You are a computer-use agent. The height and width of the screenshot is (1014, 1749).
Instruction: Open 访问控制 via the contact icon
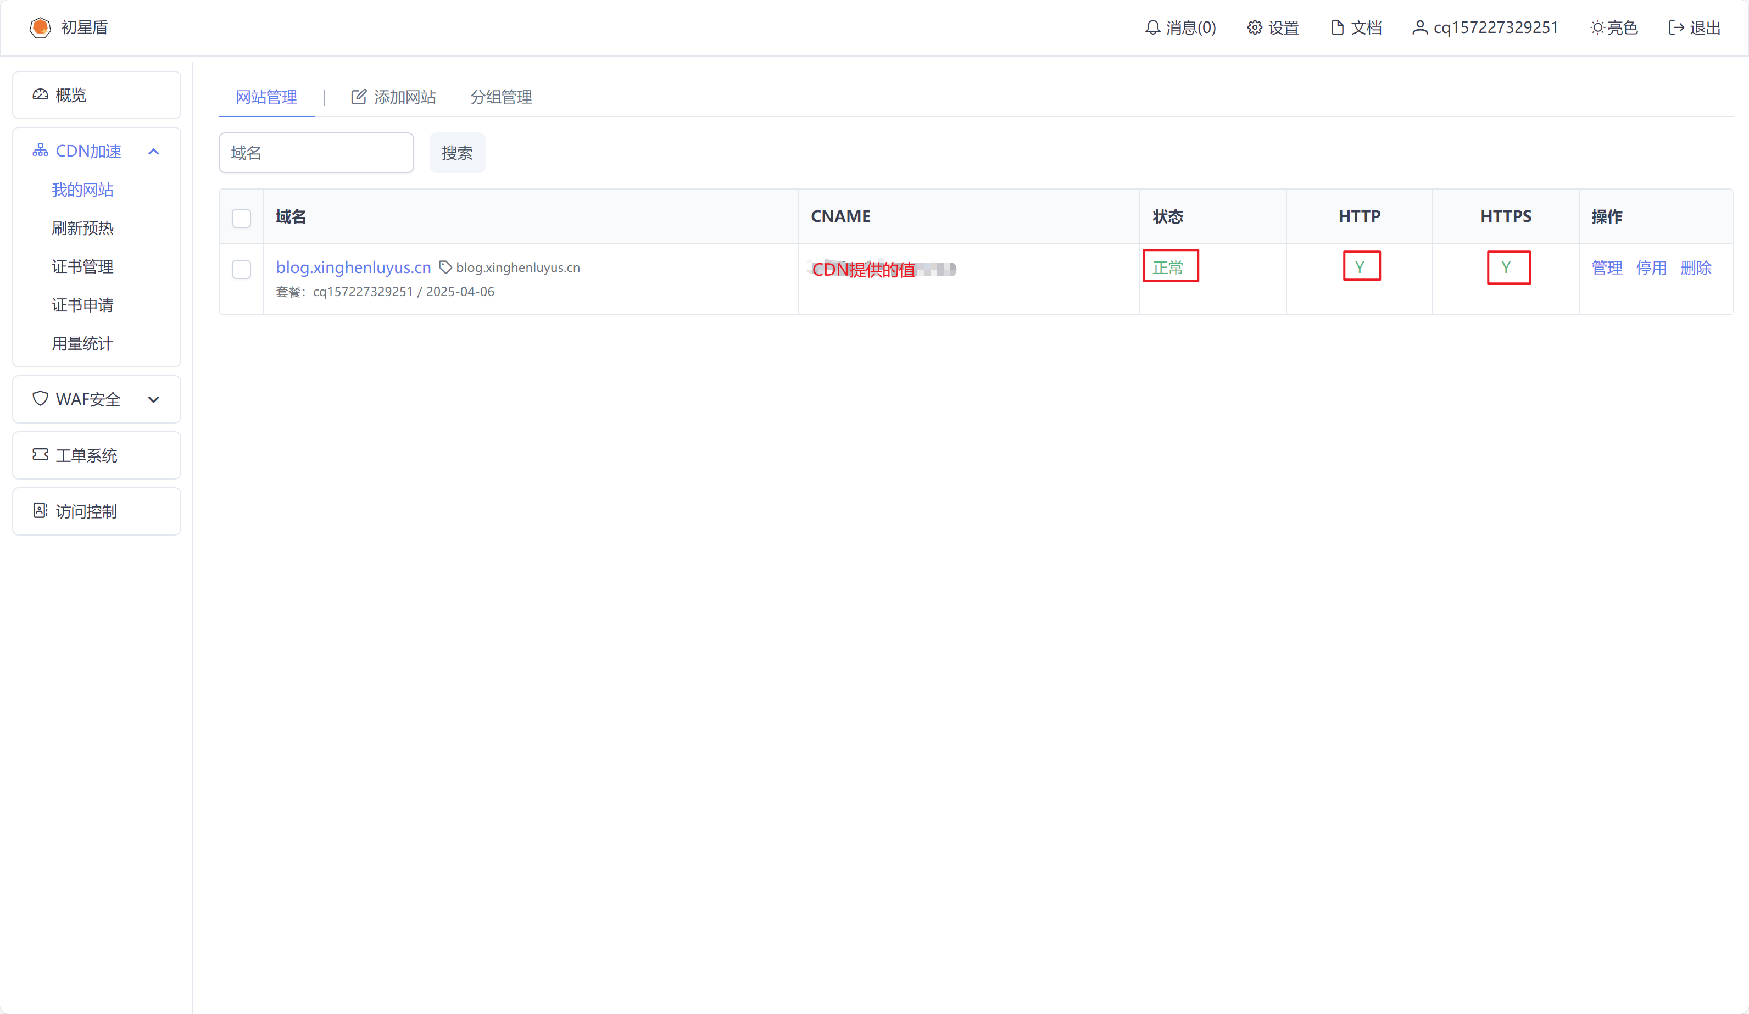point(40,511)
